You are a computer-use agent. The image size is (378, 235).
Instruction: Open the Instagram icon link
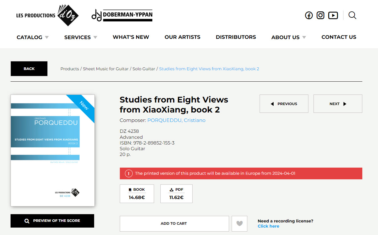[320, 15]
